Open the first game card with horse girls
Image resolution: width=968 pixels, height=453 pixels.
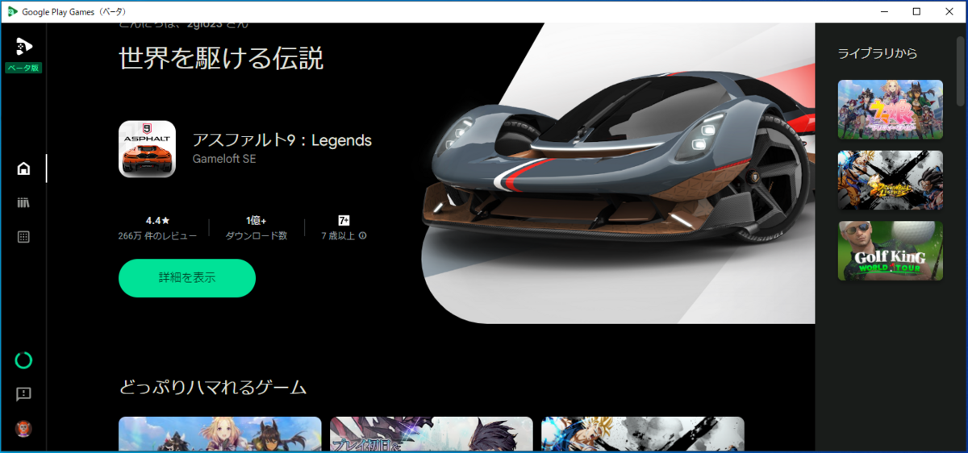point(219,434)
